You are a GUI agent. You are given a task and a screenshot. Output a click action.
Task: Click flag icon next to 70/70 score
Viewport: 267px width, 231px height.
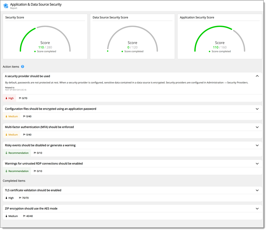tap(20, 198)
